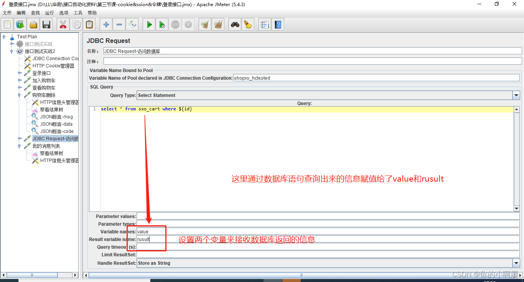524x282 pixels.
Task: Click the Reset Search icon
Action: (248, 25)
